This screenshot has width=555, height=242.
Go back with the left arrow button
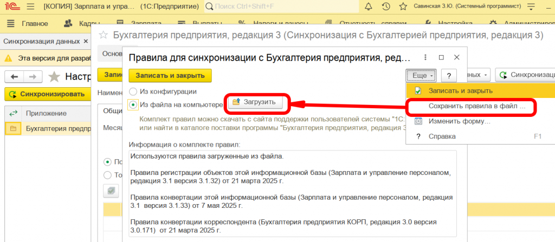tap(15, 76)
